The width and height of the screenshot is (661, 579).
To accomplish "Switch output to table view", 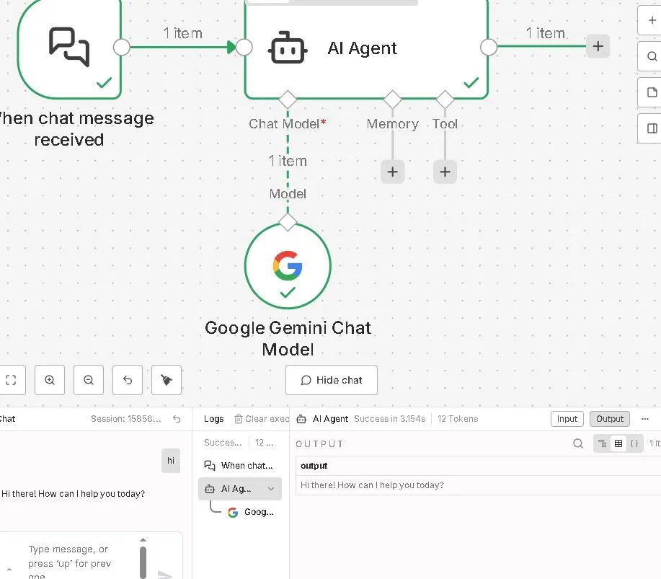I will point(618,443).
